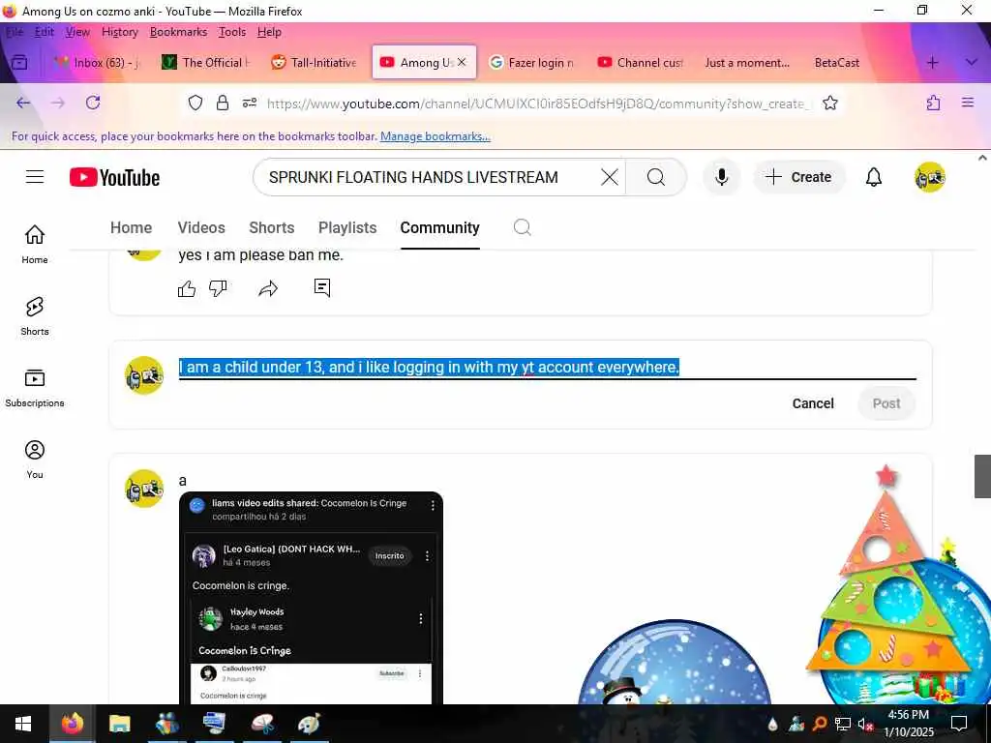Viewport: 991px width, 743px height.
Task: Open the Tools menu
Action: (x=232, y=32)
